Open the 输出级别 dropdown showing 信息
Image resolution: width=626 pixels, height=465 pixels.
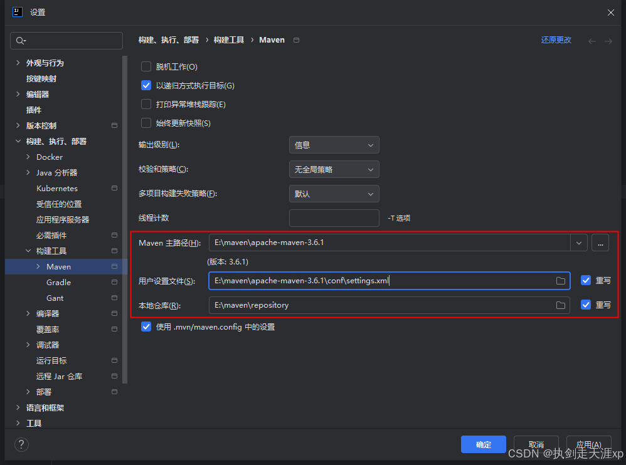(334, 145)
